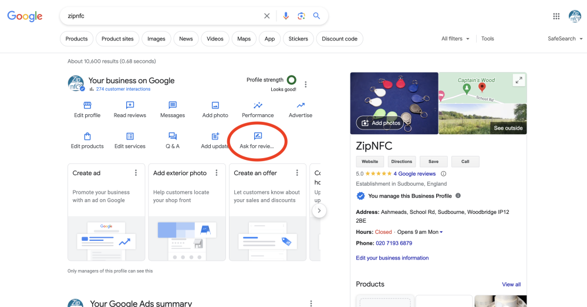Click the Directions button
587x307 pixels.
(402, 162)
